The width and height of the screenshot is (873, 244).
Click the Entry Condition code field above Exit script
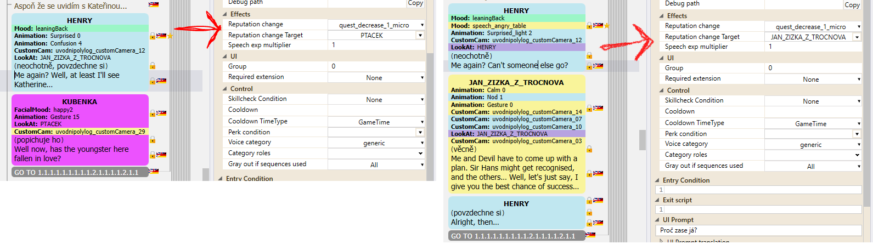[x=758, y=190]
